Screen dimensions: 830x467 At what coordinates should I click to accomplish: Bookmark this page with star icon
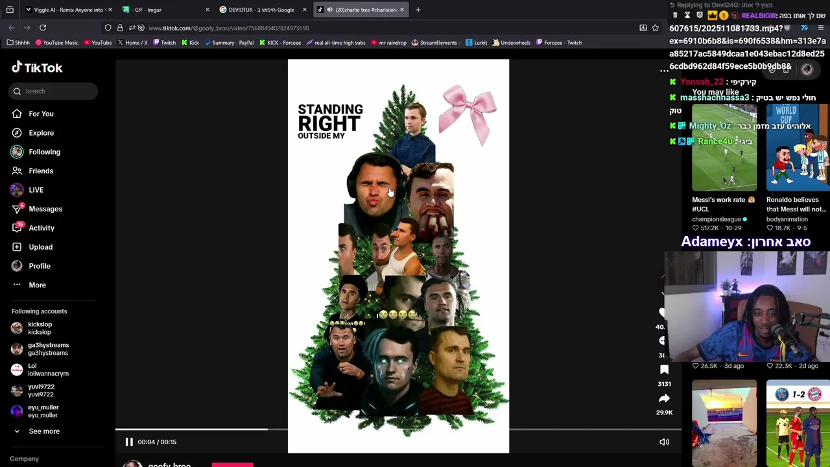656,28
